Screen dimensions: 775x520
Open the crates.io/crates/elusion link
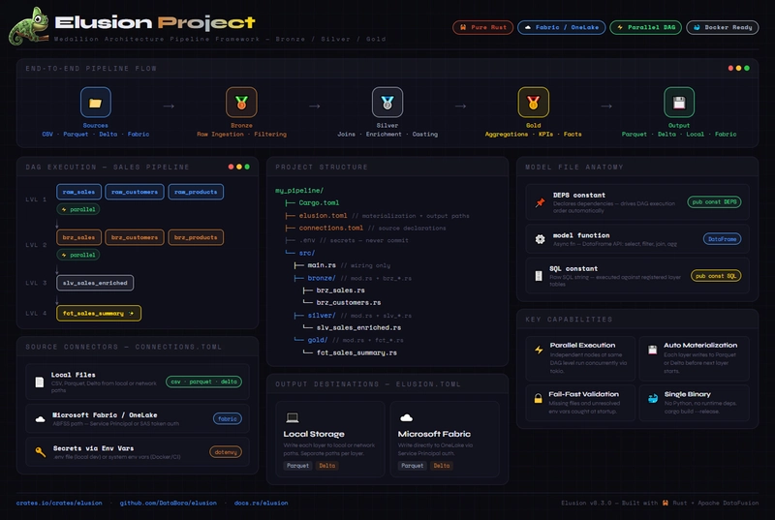pos(60,504)
